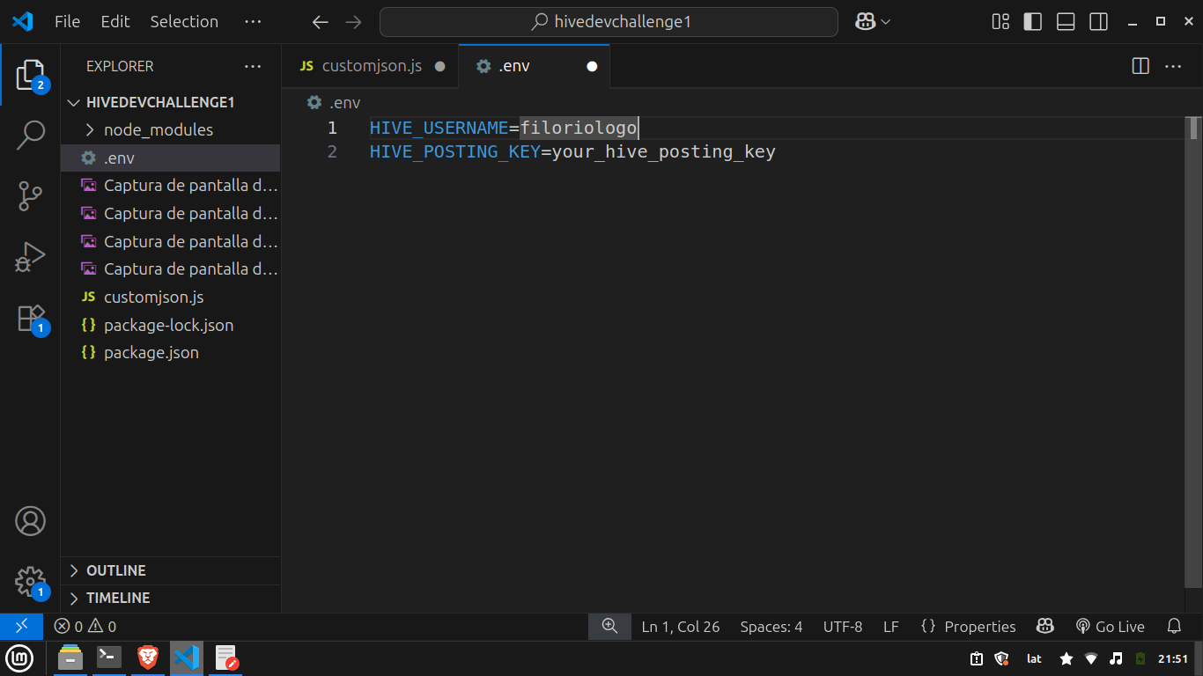
Task: Open package.json in the explorer
Action: pos(151,353)
